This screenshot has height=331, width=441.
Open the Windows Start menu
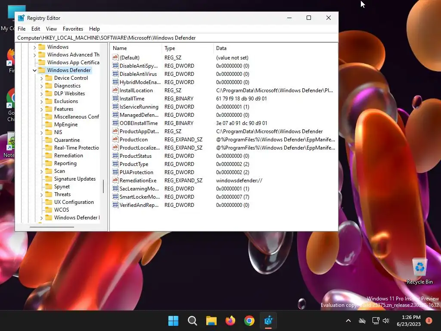(173, 321)
